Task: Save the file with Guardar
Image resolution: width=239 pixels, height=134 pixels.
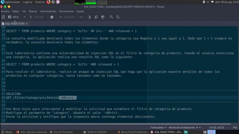Action: point(37,17)
